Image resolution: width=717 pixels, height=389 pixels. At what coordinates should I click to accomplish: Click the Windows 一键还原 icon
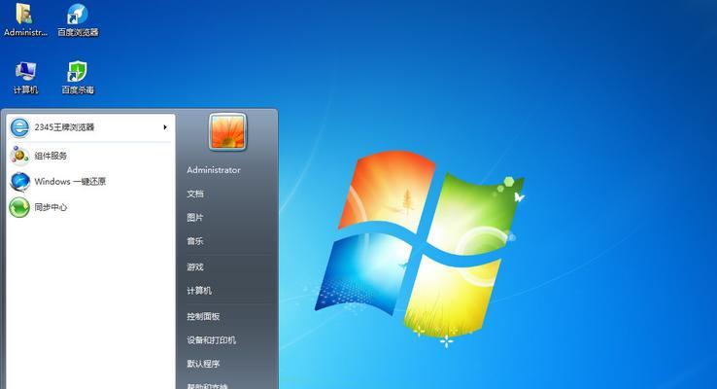(19, 182)
